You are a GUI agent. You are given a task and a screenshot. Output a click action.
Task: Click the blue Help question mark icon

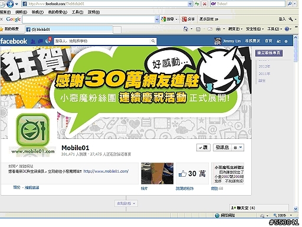[287, 29]
